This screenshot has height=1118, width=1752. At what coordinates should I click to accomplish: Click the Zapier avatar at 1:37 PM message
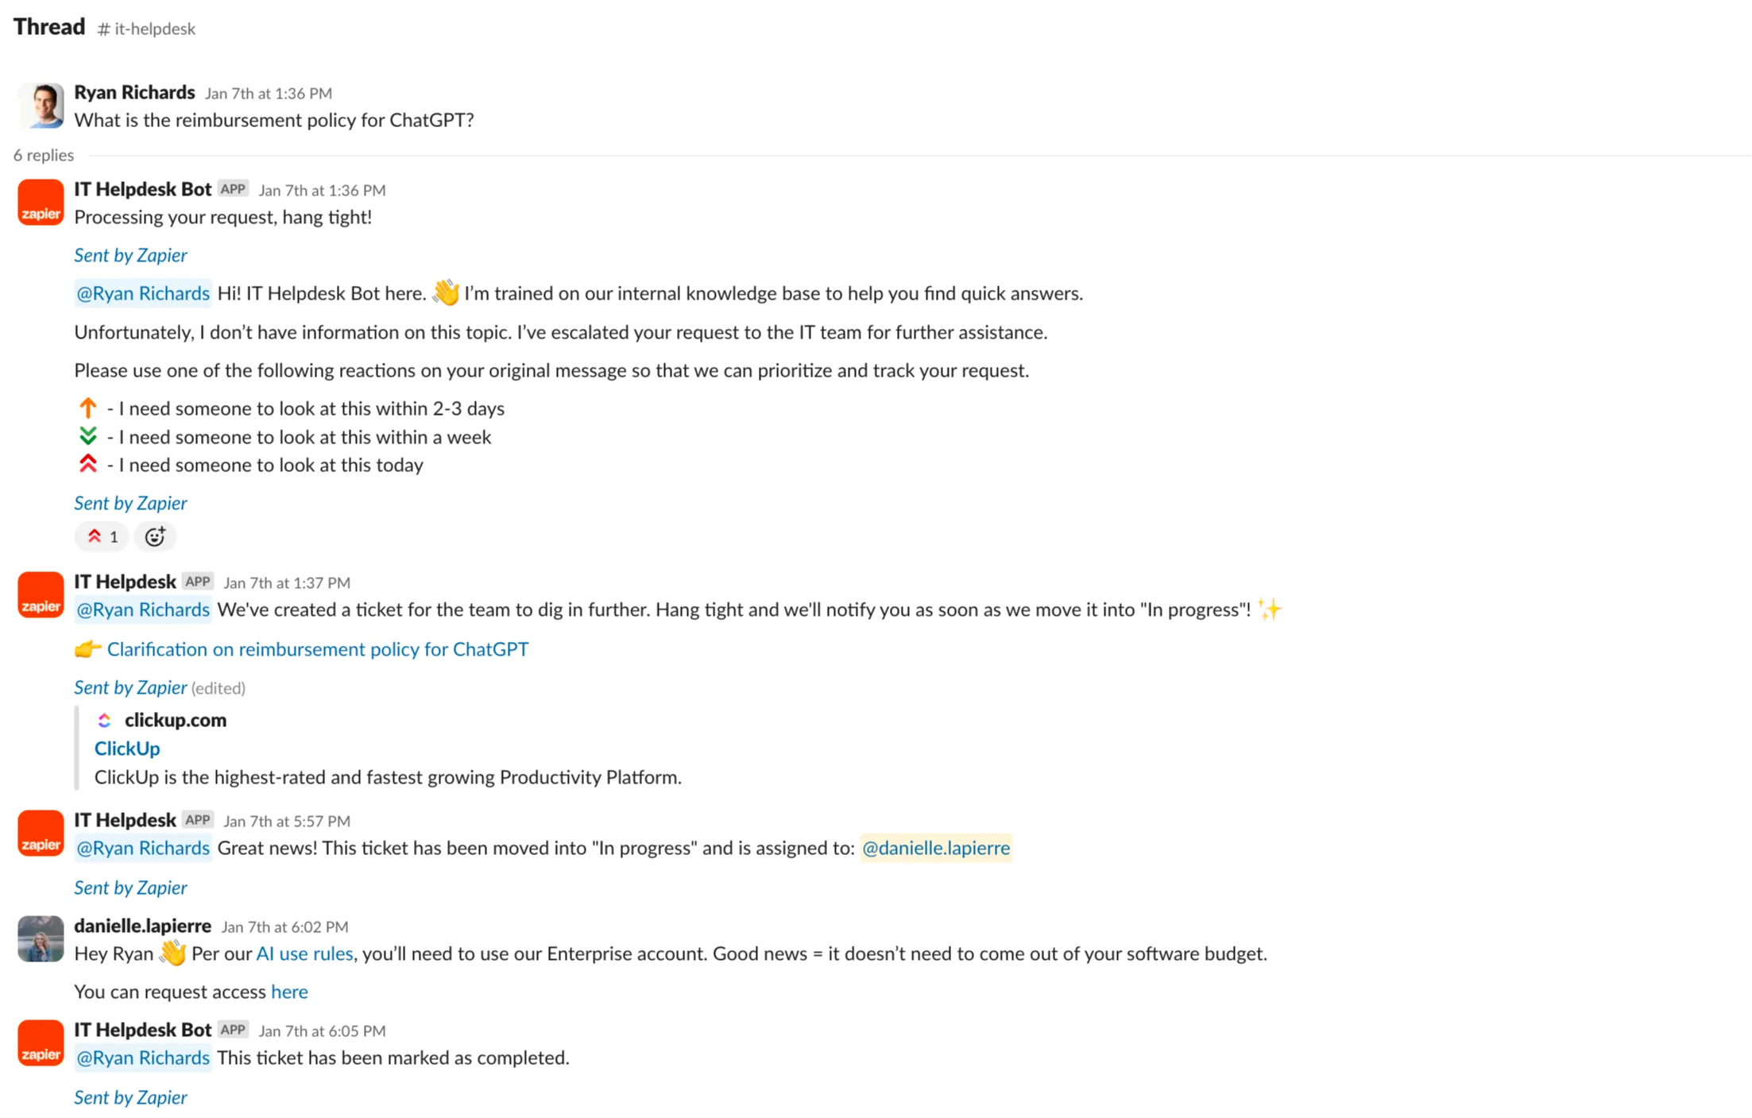tap(41, 595)
